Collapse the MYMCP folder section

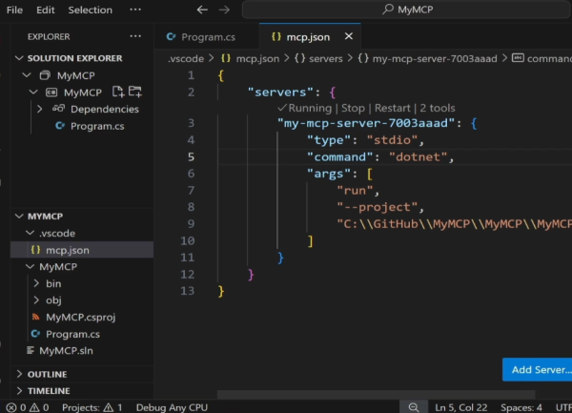tap(19, 216)
